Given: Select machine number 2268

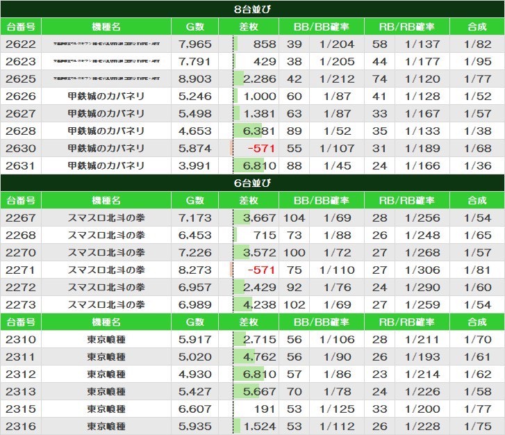Looking at the screenshot, I should [21, 236].
